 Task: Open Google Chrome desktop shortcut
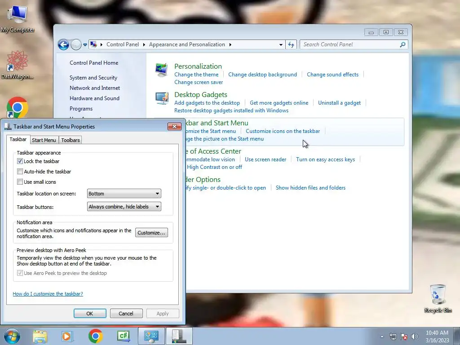pos(18,107)
